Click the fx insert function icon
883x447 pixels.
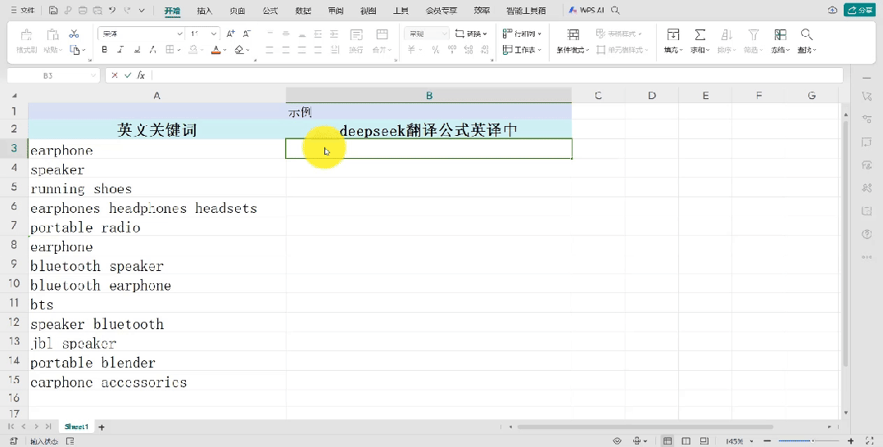click(142, 74)
